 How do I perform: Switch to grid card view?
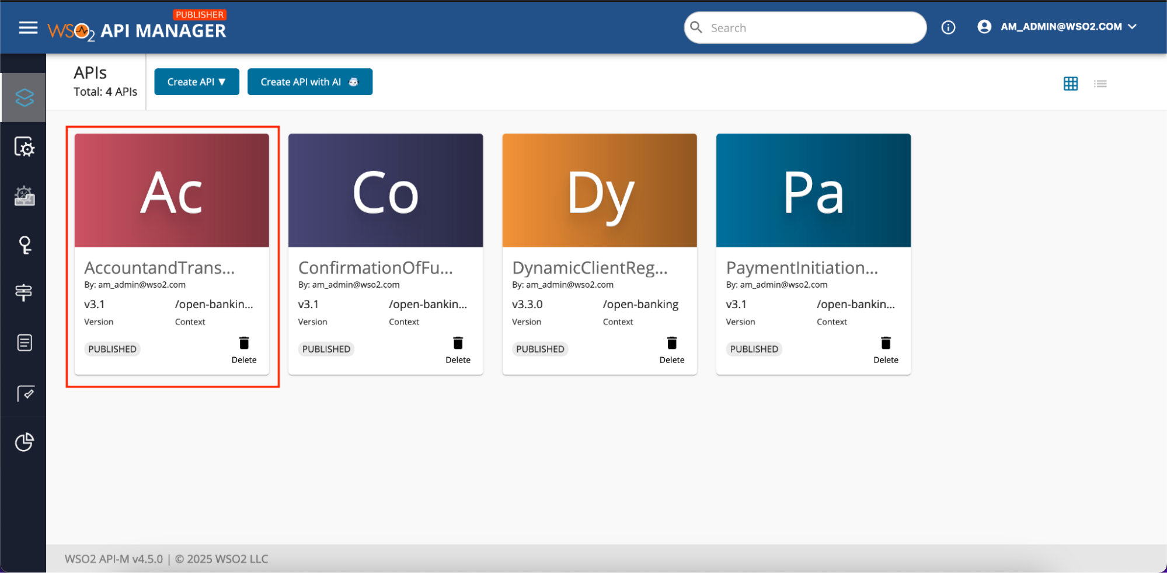tap(1071, 83)
